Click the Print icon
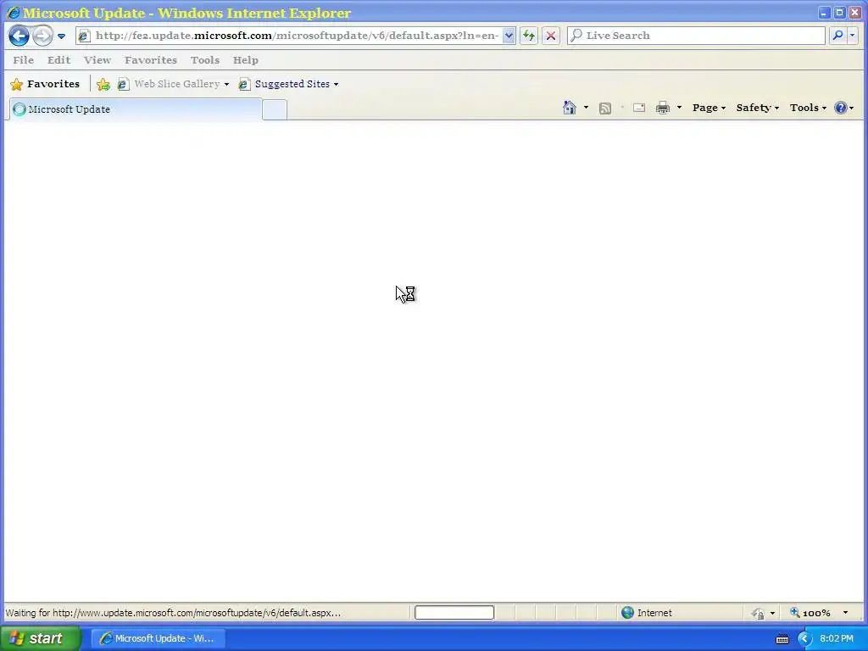The height and width of the screenshot is (651, 868). pyautogui.click(x=663, y=108)
